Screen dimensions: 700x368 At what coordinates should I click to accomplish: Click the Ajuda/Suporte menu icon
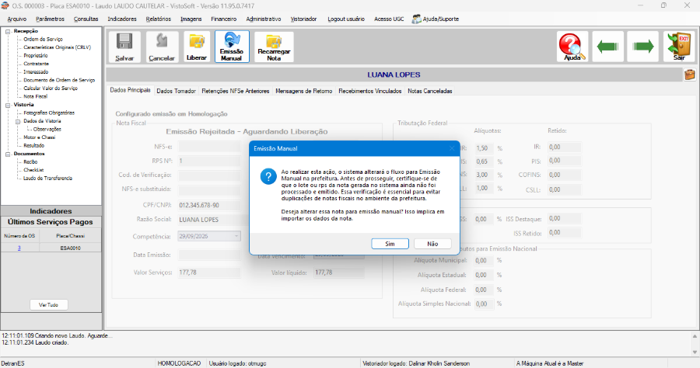(x=416, y=19)
